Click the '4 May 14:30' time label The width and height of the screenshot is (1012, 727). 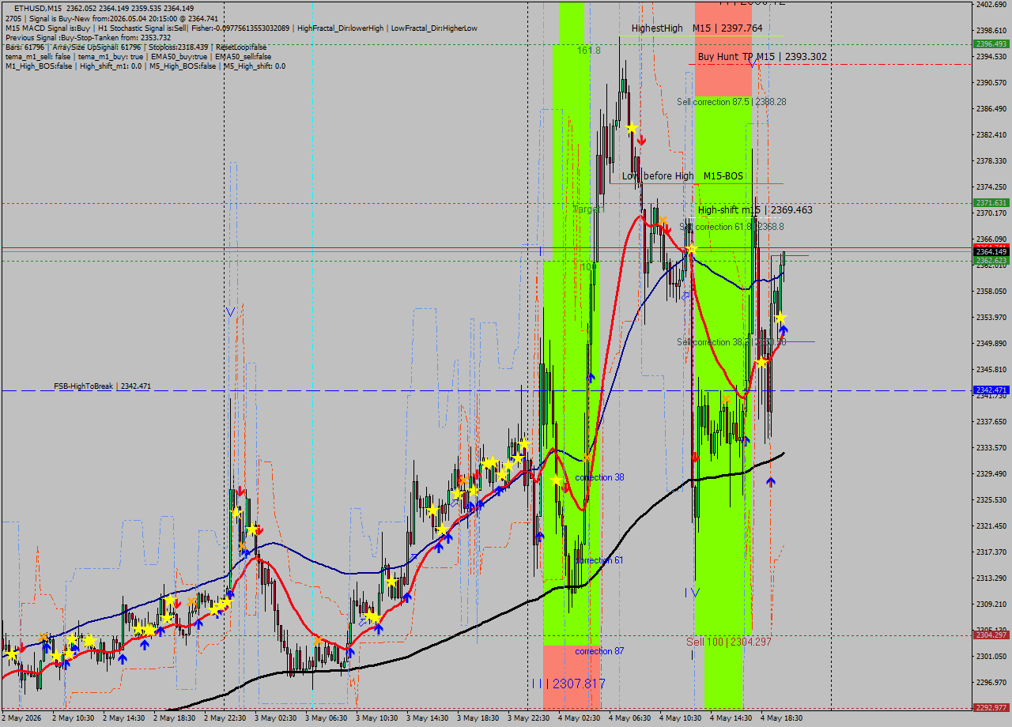pos(731,718)
